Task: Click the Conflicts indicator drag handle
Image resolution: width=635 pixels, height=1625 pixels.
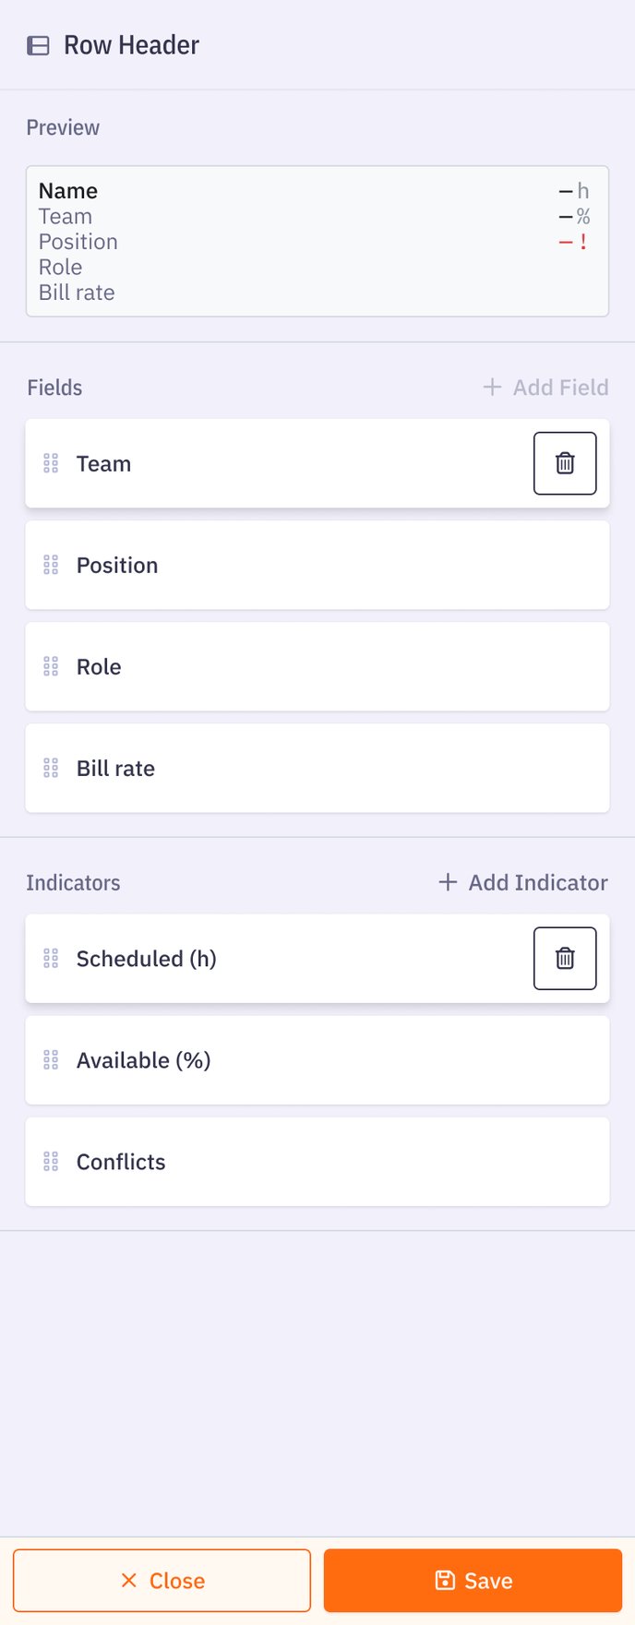Action: click(51, 1161)
